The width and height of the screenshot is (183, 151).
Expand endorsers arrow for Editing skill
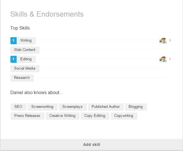pos(170,59)
